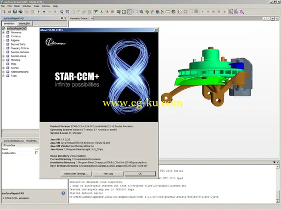Close the Geometry Scene 1 tab
Screen dimensions: 281x210
pyautogui.click(x=92, y=19)
